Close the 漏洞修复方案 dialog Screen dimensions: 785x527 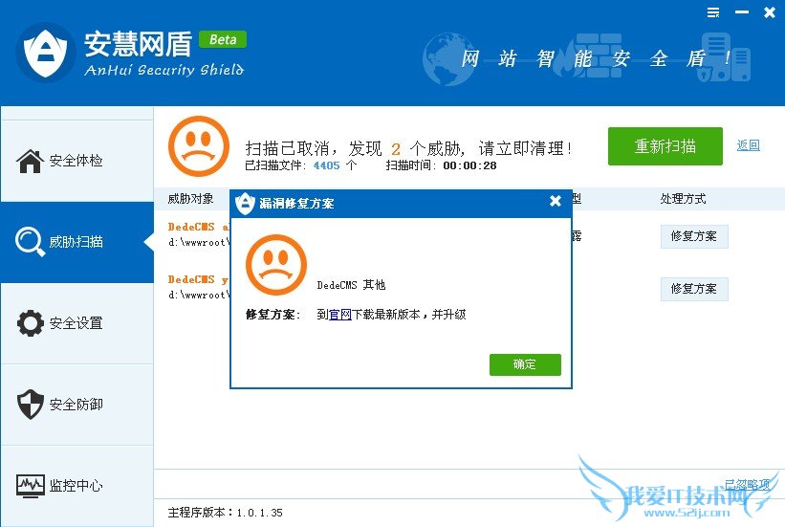(x=556, y=202)
